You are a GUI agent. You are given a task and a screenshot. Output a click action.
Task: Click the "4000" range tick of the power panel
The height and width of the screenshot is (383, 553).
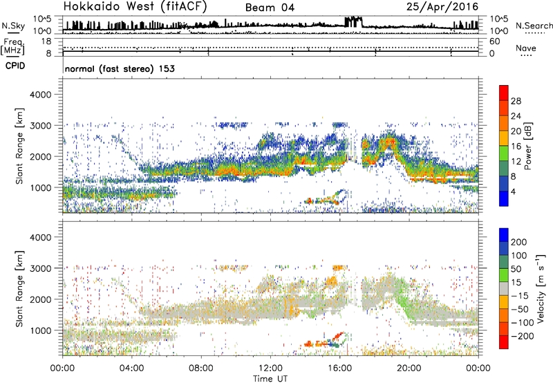[x=40, y=95]
